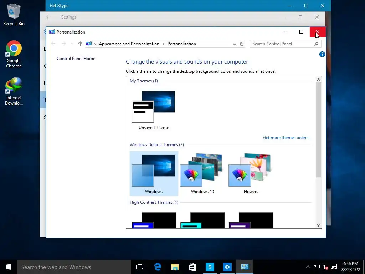Click the back arrow in the Settings window
This screenshot has height=274, width=365.
click(x=48, y=17)
